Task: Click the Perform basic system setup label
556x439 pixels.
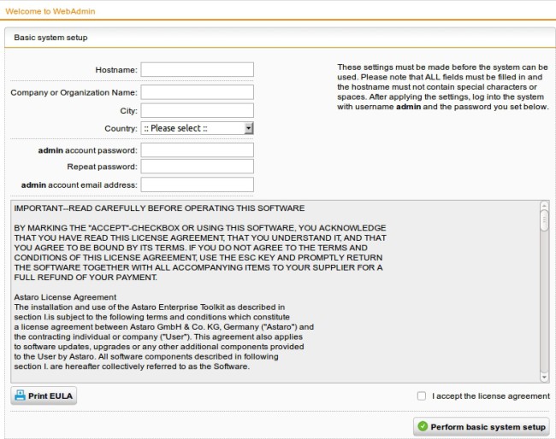Action: 487,426
